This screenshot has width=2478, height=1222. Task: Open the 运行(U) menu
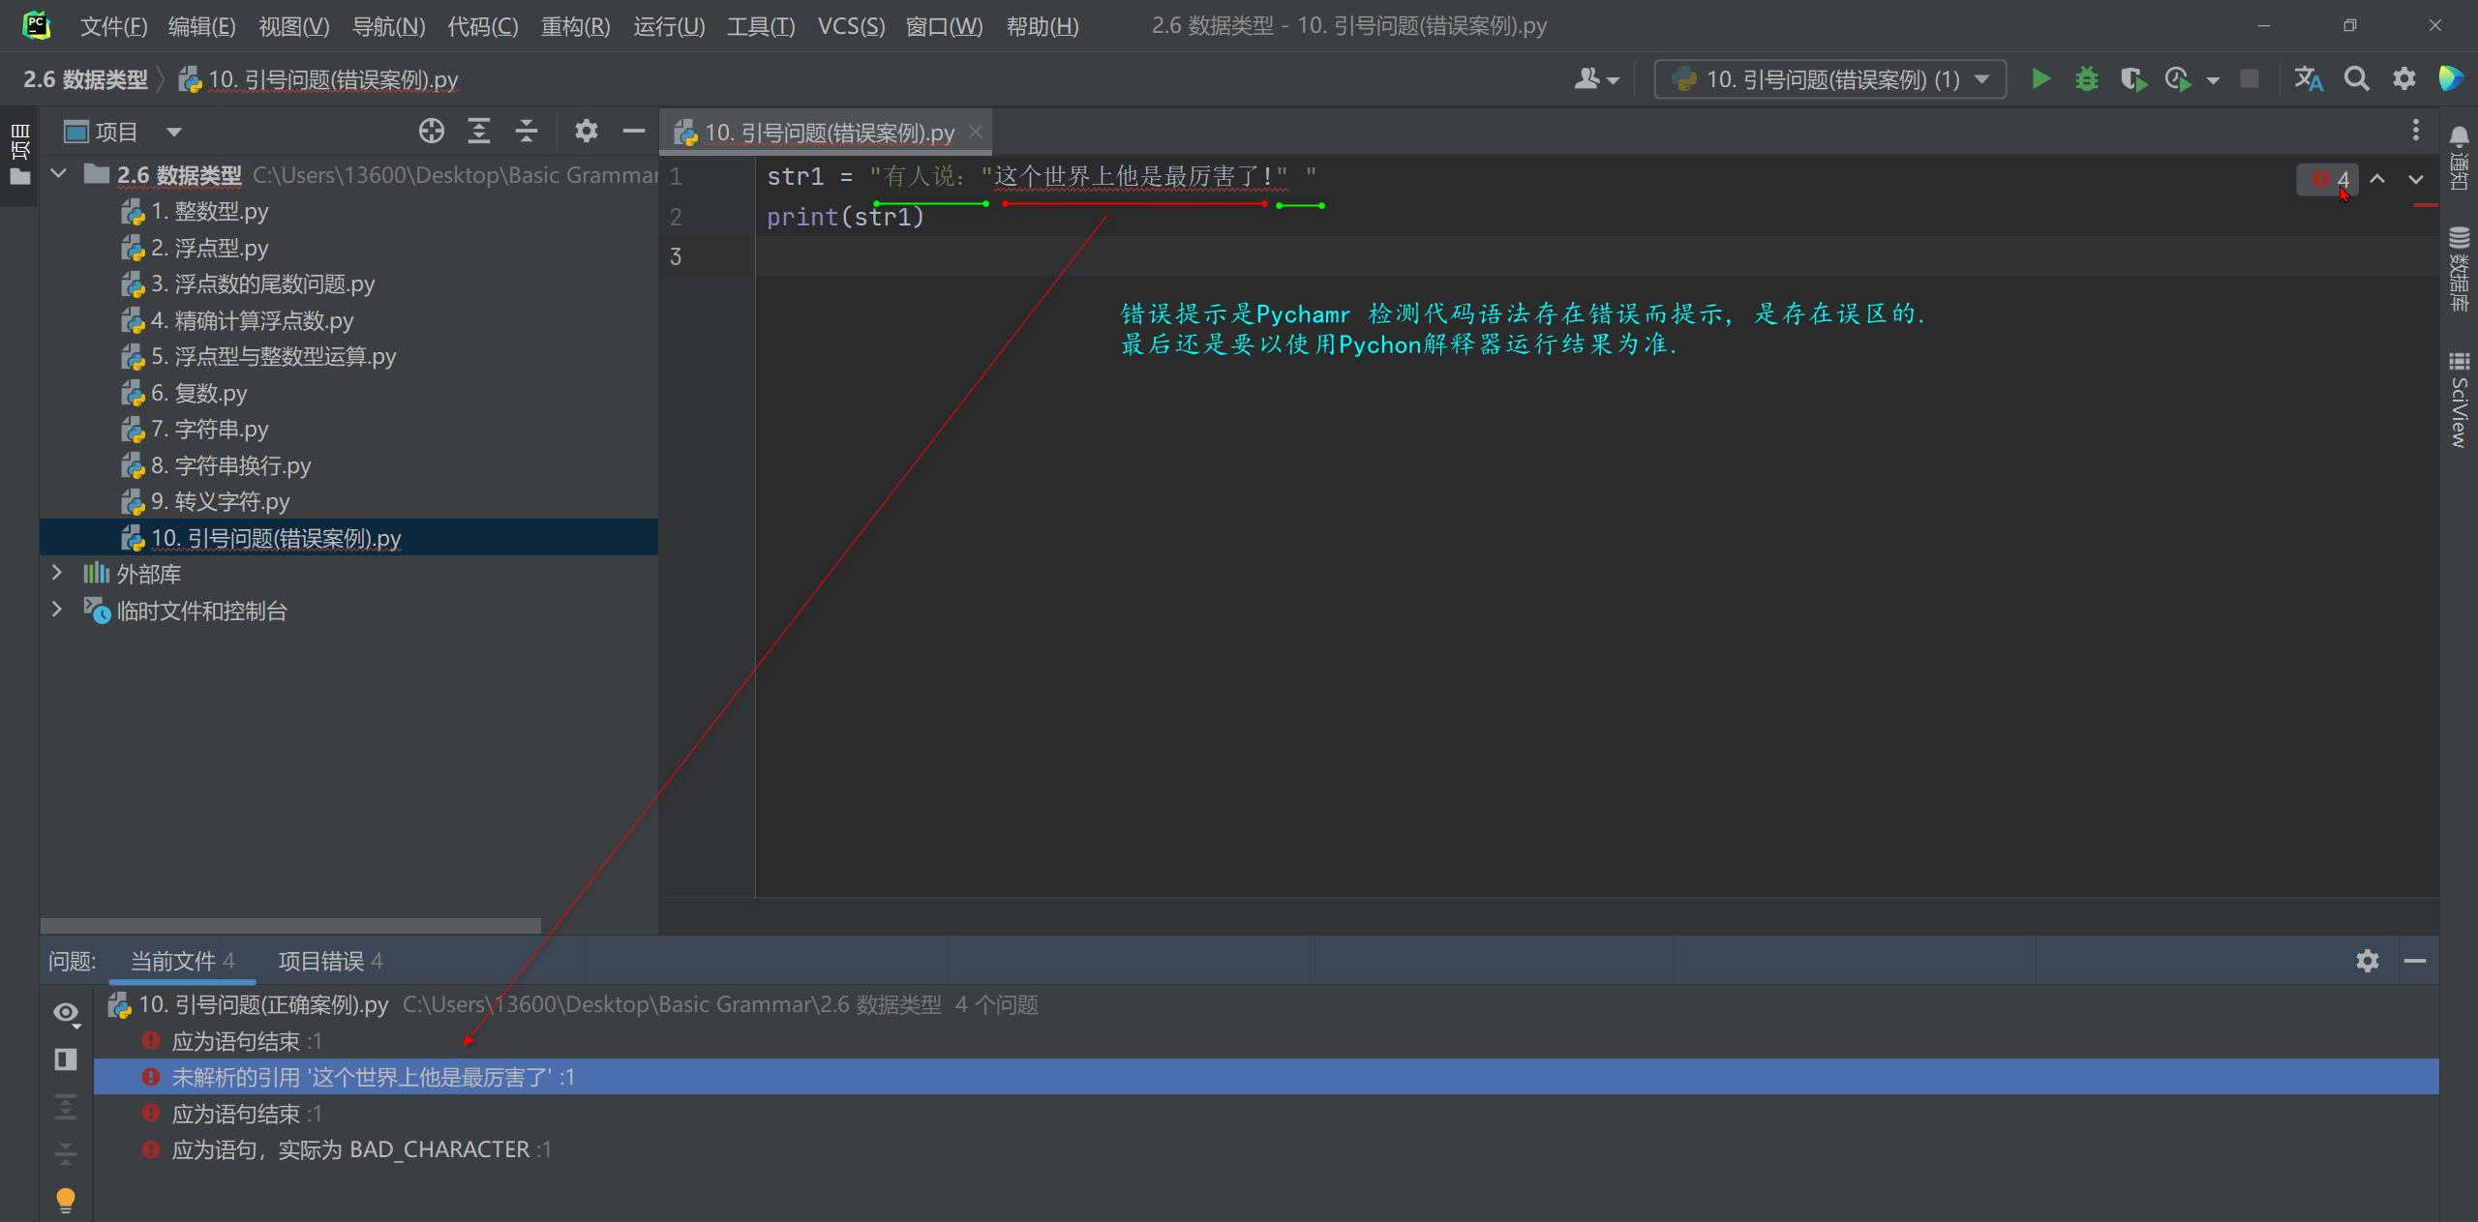tap(669, 26)
